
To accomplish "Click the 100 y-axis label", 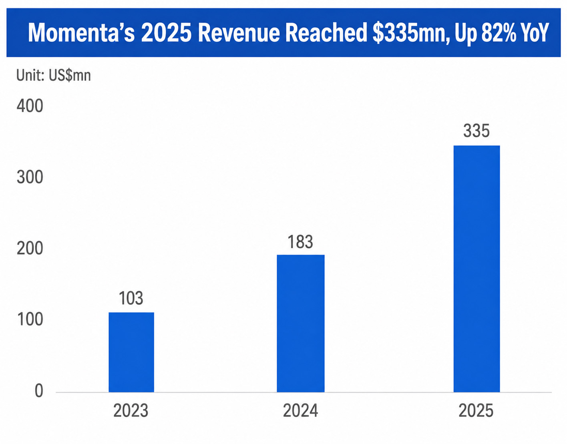I will 30,319.
